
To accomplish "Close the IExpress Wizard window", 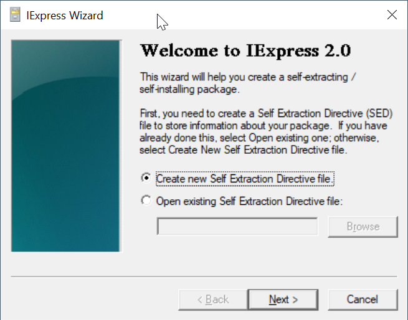I will (392, 15).
